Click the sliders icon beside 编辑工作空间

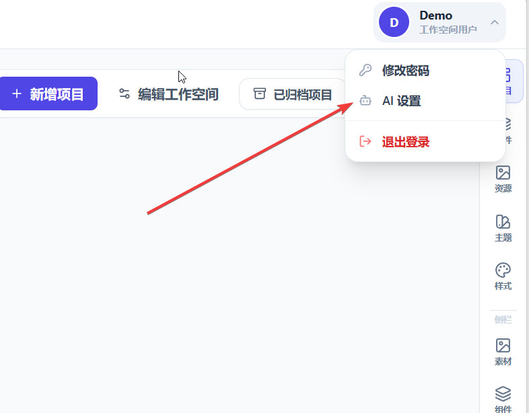coord(125,93)
